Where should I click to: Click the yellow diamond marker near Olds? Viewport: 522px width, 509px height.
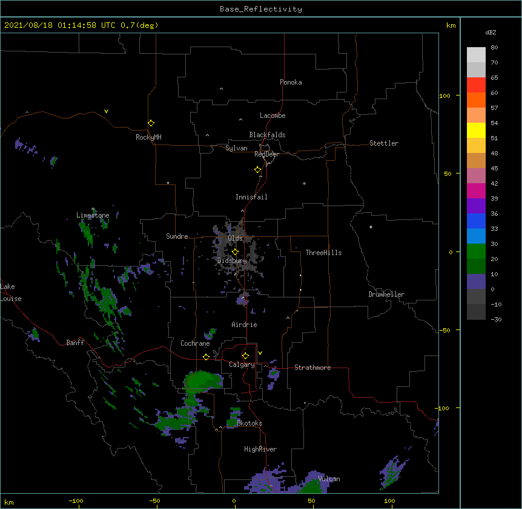[235, 251]
